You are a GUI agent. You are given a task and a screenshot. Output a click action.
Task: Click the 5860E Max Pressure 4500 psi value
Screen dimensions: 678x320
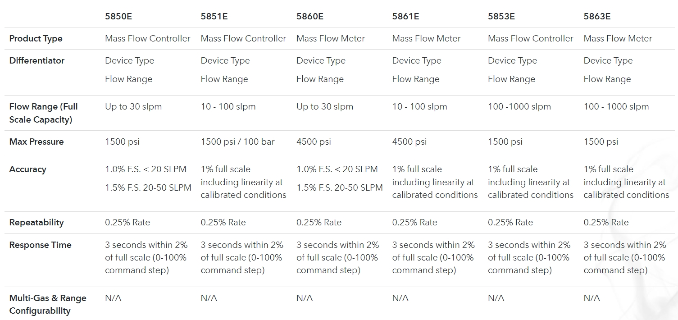coord(314,142)
